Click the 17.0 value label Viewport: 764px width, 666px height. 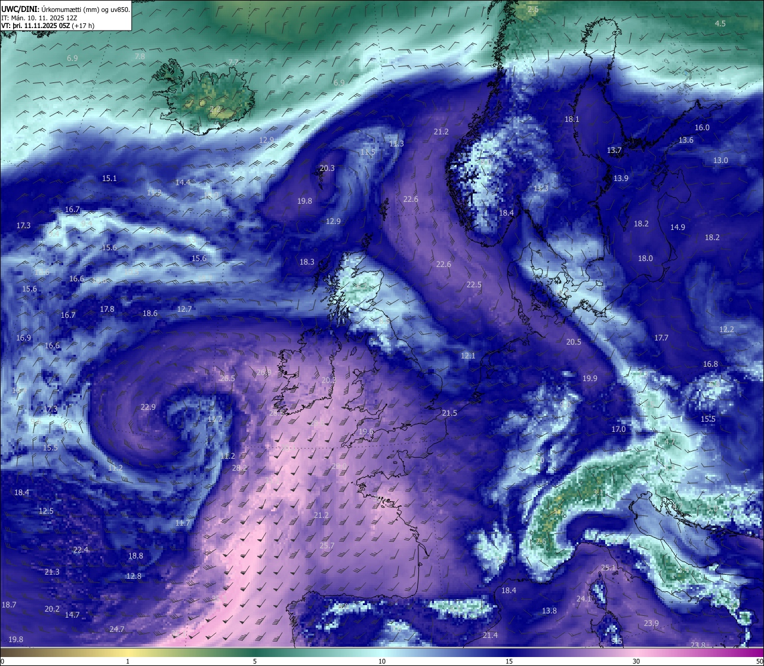[618, 429]
